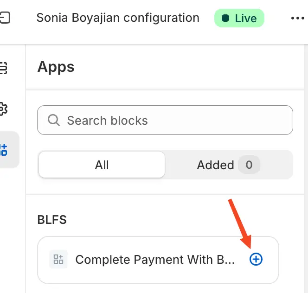Click the Sonia Boyajian configuration title
Image resolution: width=308 pixels, height=293 pixels.
tap(118, 18)
